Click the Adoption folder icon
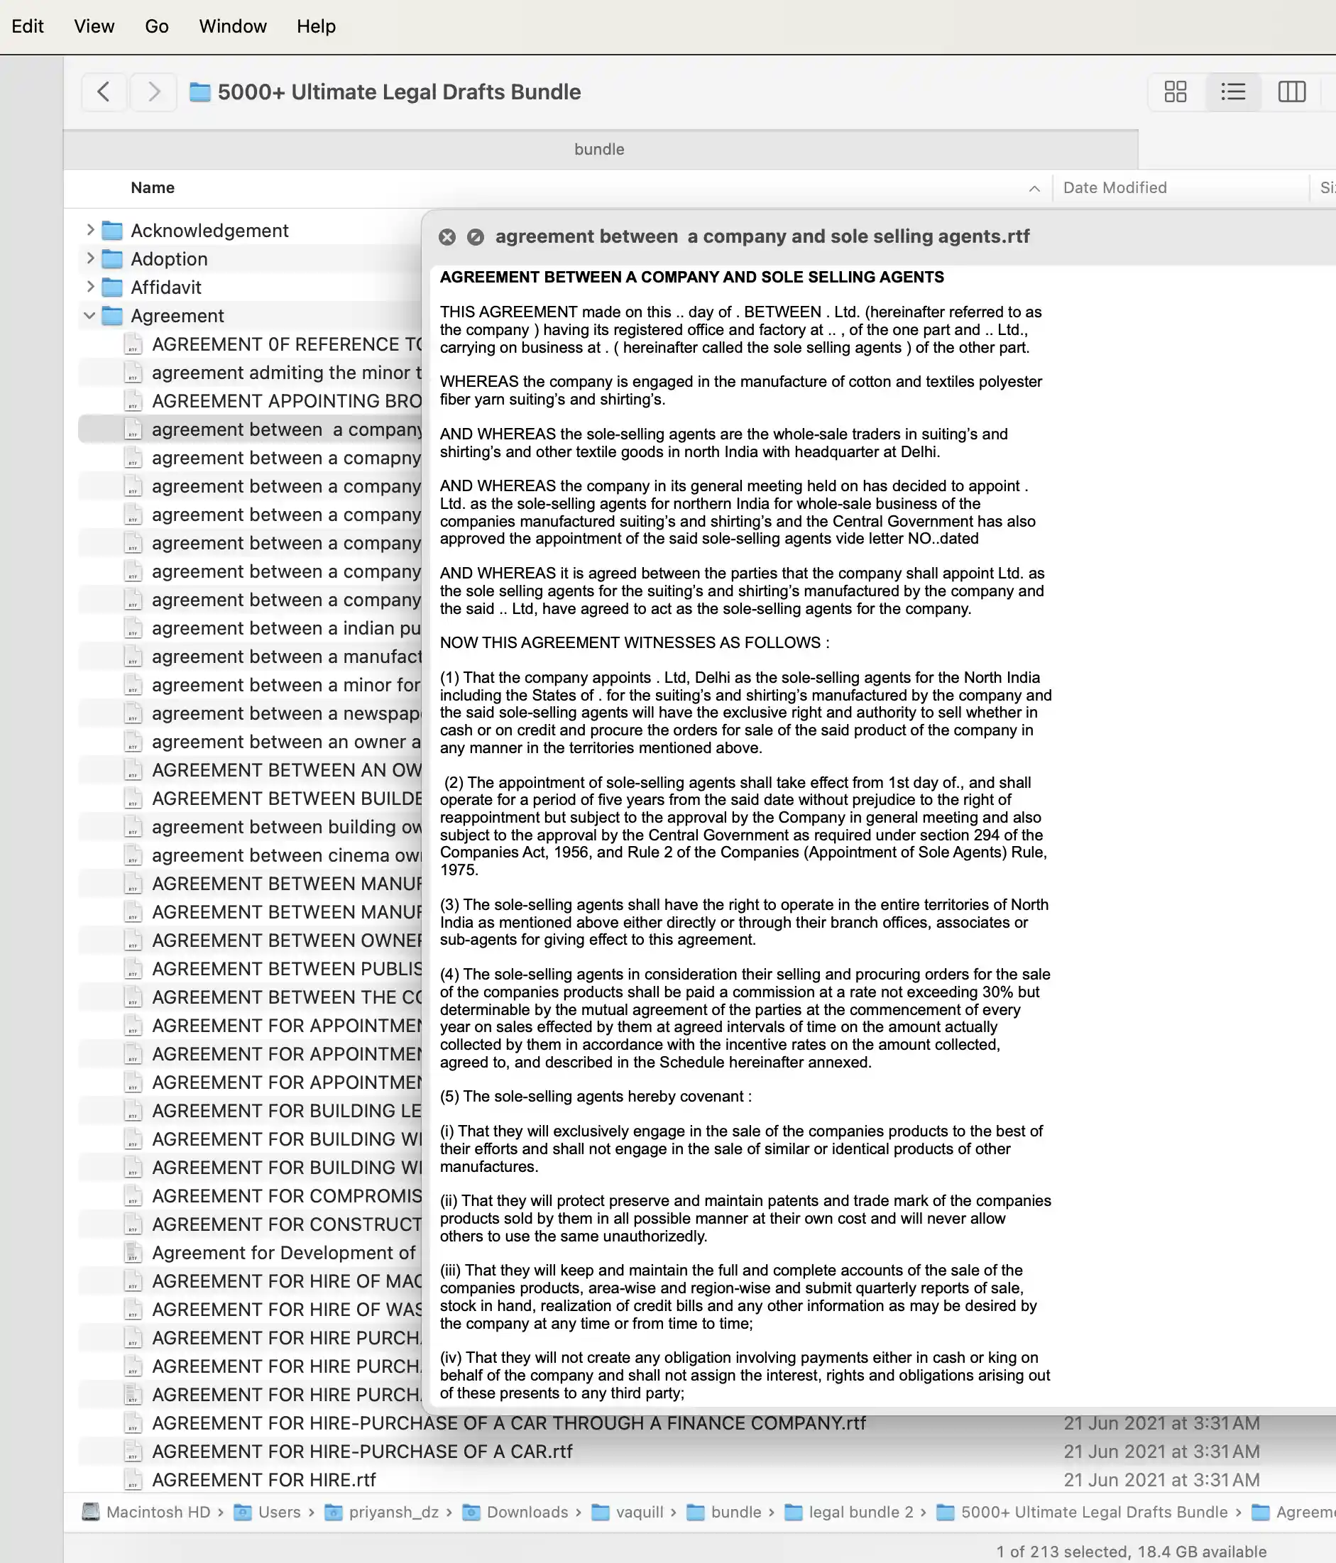This screenshot has width=1336, height=1563. coord(112,259)
